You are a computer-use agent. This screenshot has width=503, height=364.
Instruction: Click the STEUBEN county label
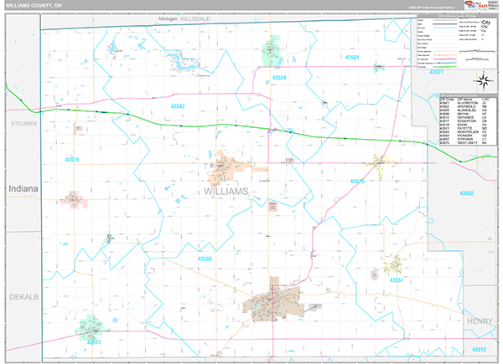pyautogui.click(x=23, y=124)
